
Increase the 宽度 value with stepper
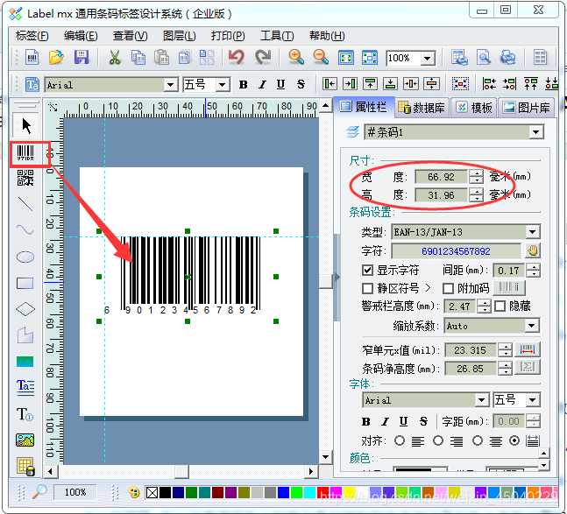(477, 173)
